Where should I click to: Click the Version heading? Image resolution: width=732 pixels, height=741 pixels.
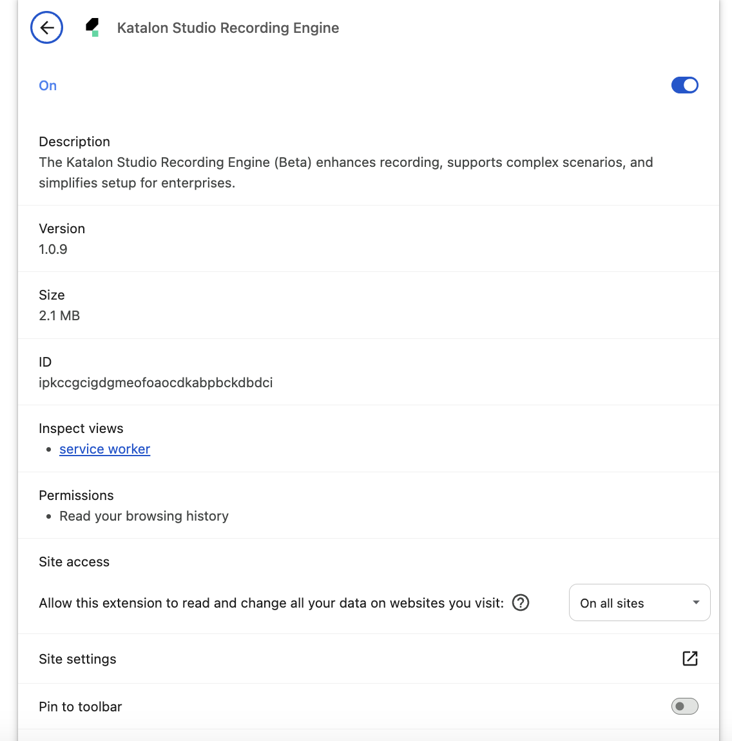[62, 228]
